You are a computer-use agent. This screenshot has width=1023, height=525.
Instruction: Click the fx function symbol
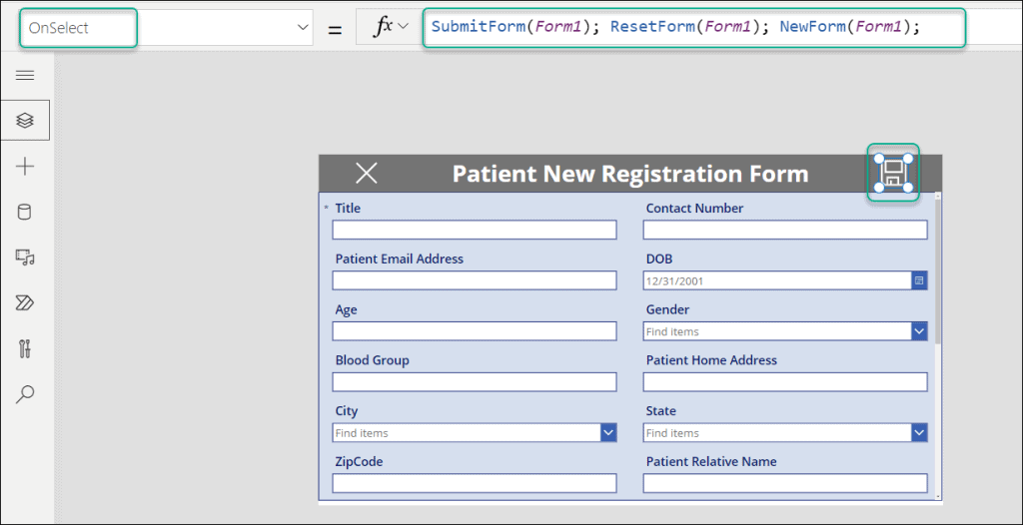(382, 26)
